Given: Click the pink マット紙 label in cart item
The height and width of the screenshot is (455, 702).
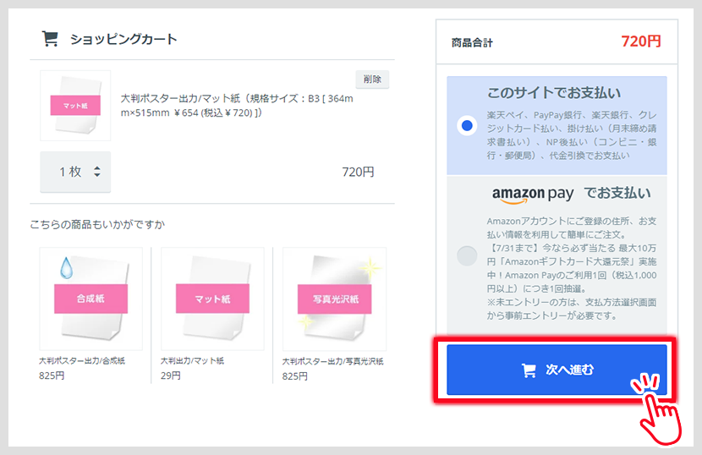Looking at the screenshot, I should coord(75,105).
